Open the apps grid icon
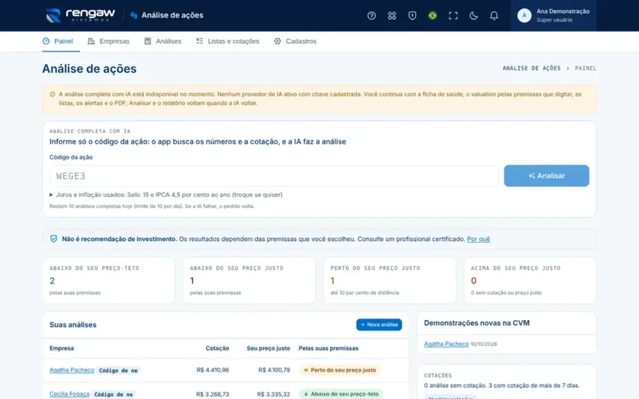The height and width of the screenshot is (399, 639). [x=392, y=16]
